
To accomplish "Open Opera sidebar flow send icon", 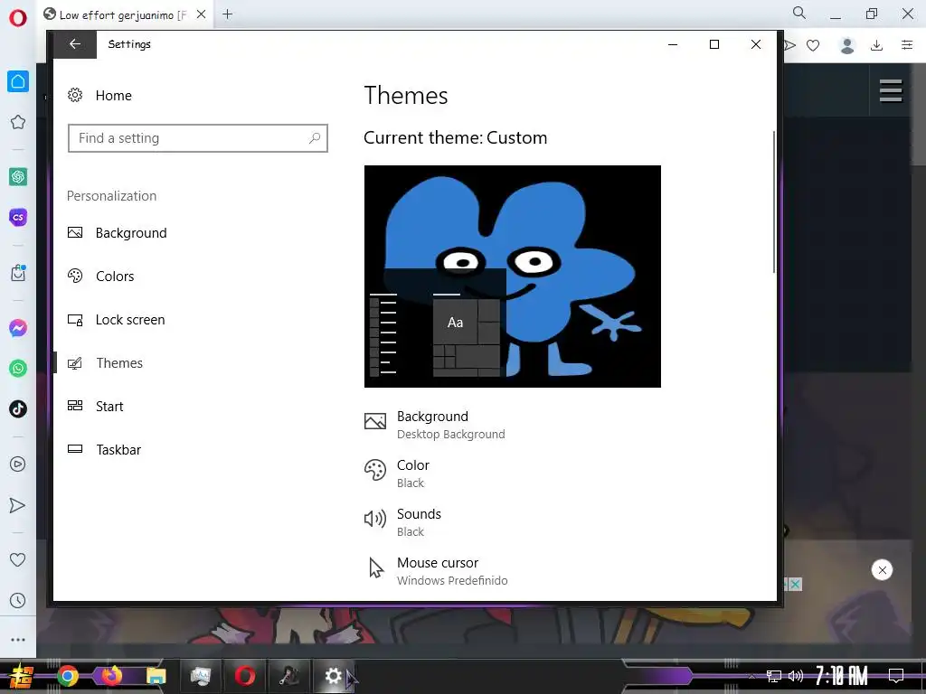I will (x=18, y=505).
